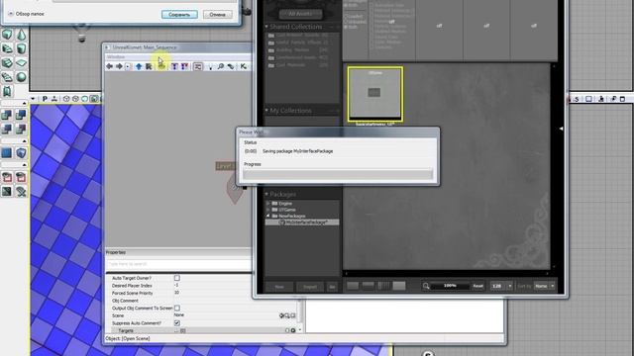
Task: Enable the Auto Target Owner checkbox
Action: click(x=177, y=278)
